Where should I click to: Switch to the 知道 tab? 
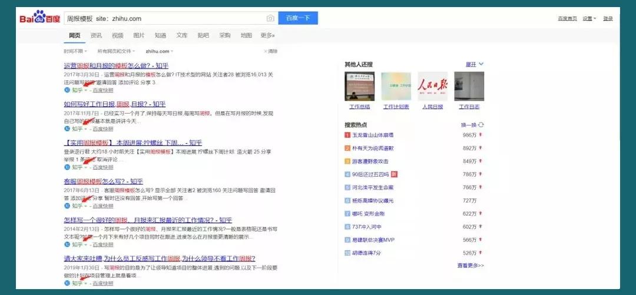[x=160, y=35]
